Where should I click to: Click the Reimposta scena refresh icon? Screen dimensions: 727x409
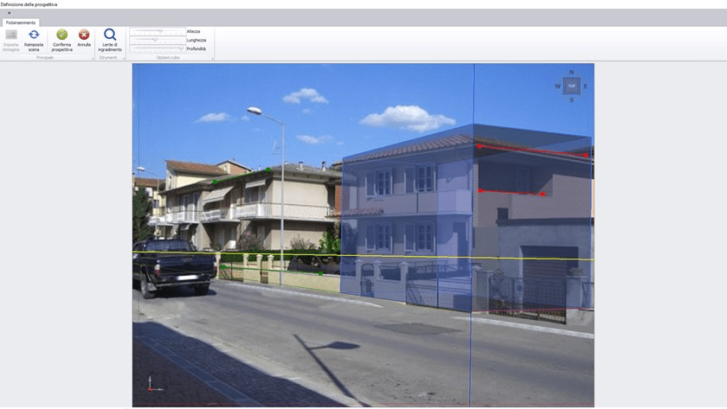click(x=34, y=35)
